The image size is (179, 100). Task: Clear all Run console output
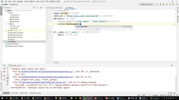pyautogui.click(x=8, y=84)
